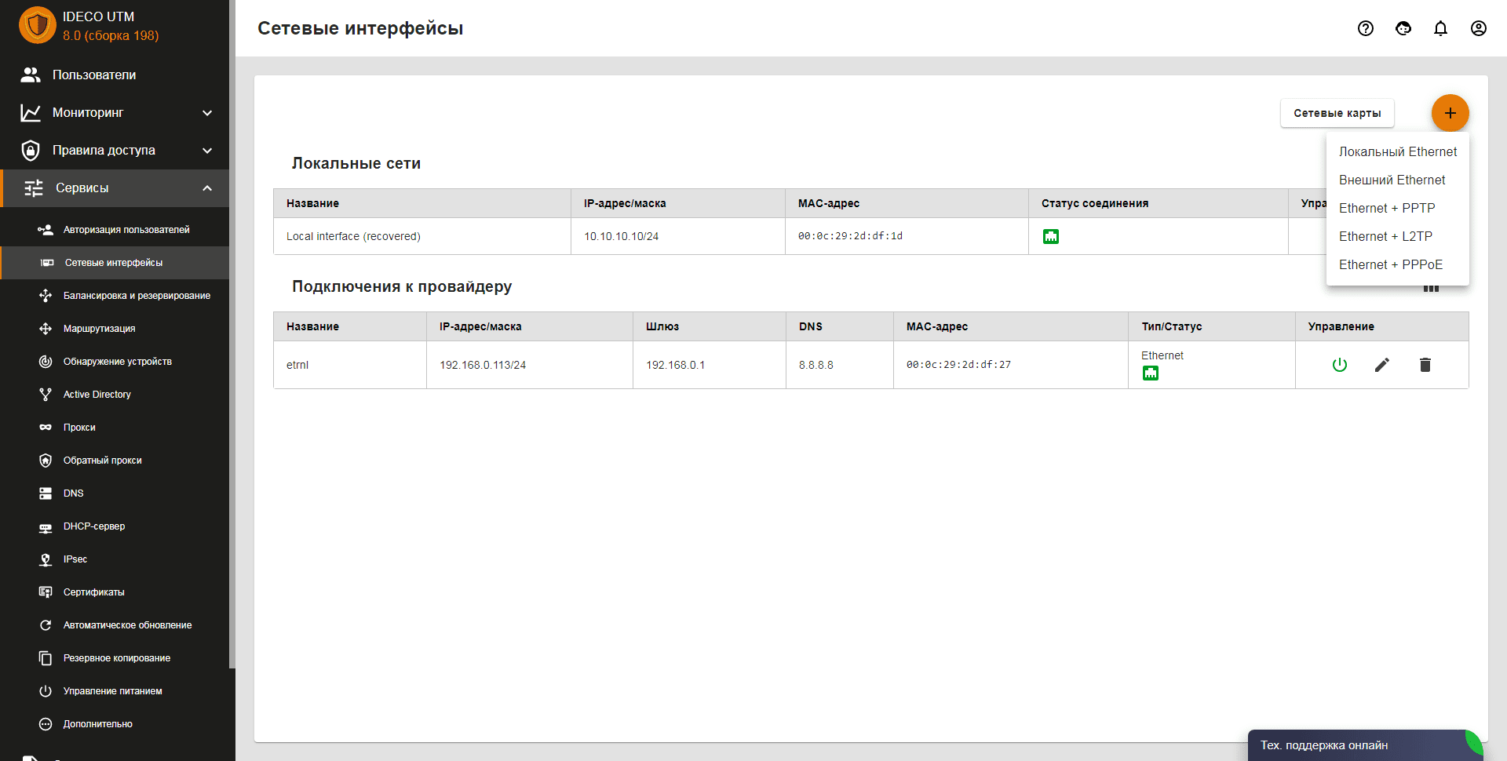
Task: Click the orange plus add interface button
Action: point(1450,113)
